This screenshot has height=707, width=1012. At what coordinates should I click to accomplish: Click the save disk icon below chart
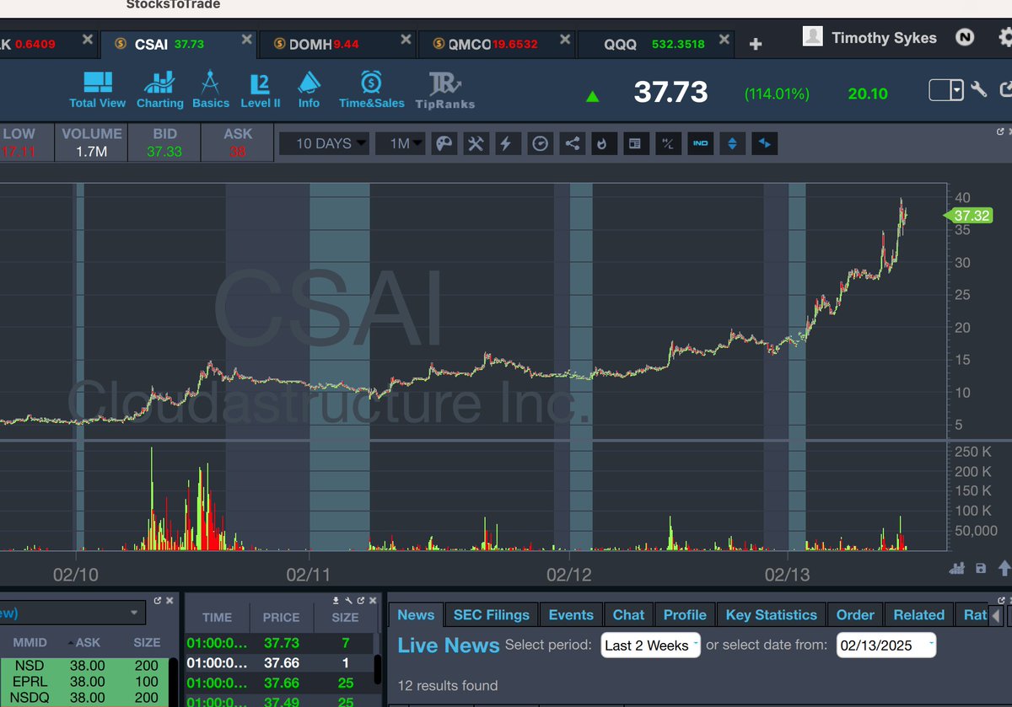tap(980, 568)
